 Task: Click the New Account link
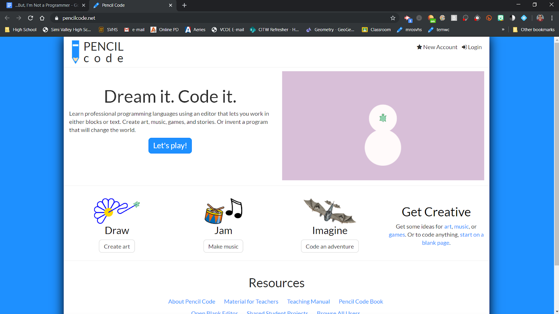437,47
